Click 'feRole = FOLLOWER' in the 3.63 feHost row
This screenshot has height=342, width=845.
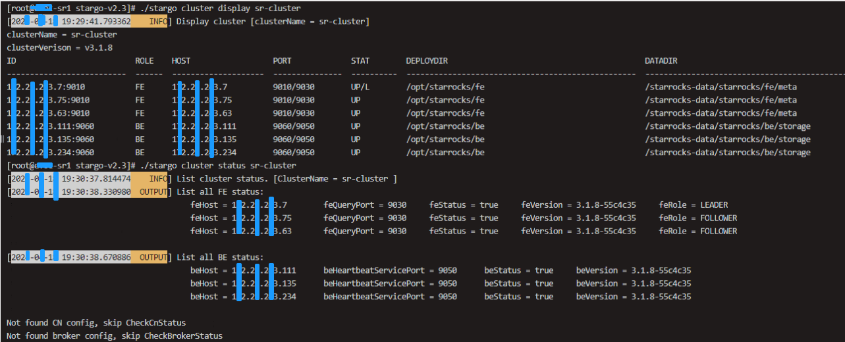[698, 231]
